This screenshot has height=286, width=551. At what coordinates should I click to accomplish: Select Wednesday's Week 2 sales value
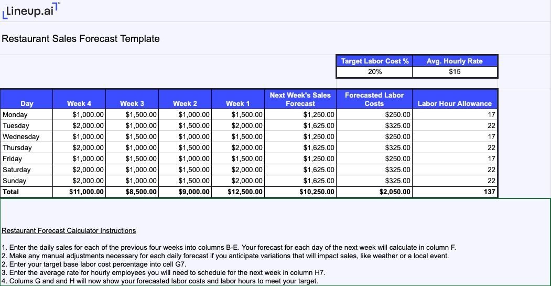pyautogui.click(x=185, y=136)
